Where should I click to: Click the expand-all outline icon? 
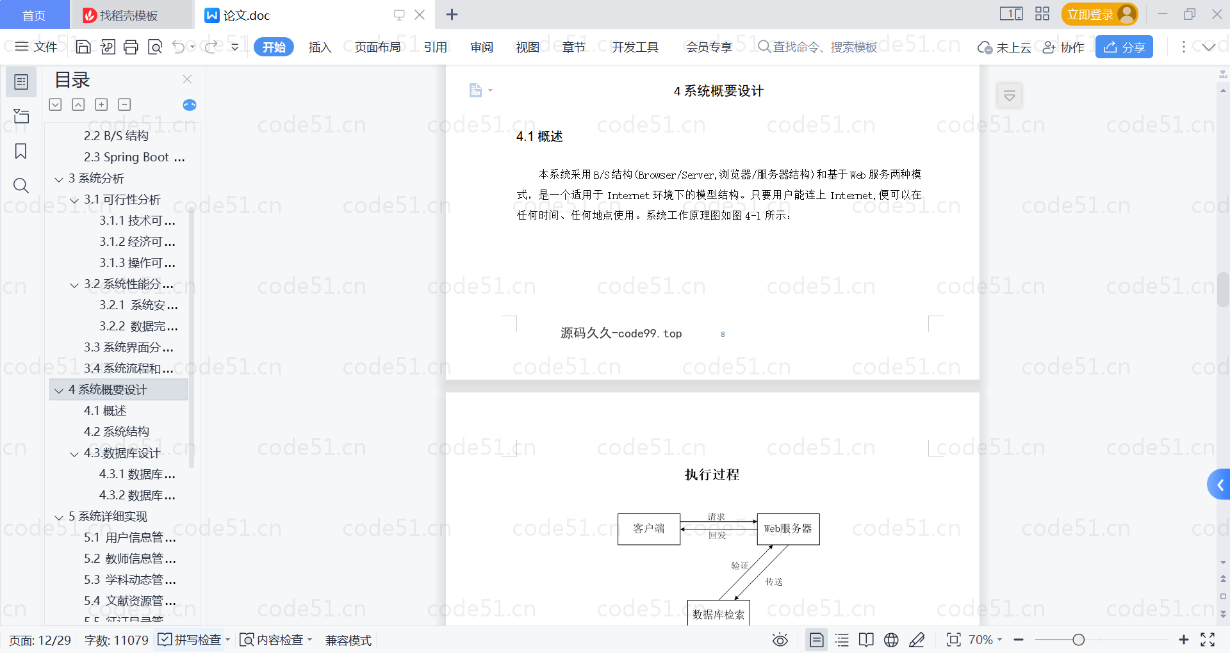click(x=55, y=104)
